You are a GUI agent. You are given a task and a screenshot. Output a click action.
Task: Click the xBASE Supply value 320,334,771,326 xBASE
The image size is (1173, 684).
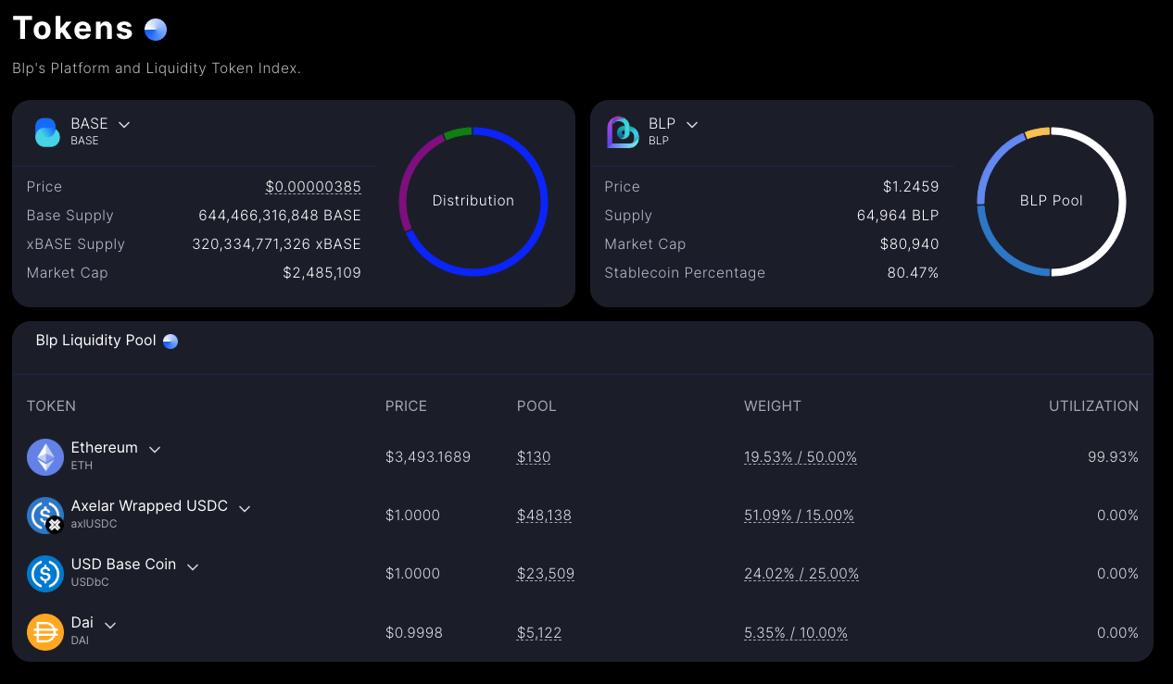point(277,244)
